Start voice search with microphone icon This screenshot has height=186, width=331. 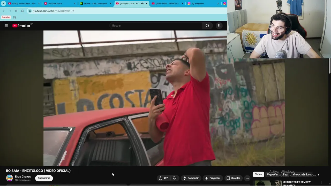click(x=219, y=26)
